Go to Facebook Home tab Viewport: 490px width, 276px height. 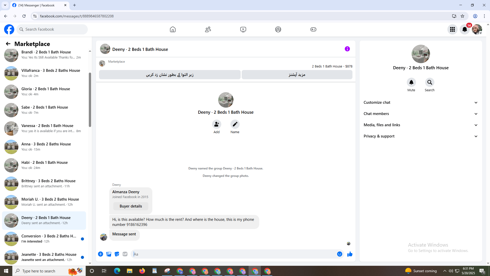[173, 29]
